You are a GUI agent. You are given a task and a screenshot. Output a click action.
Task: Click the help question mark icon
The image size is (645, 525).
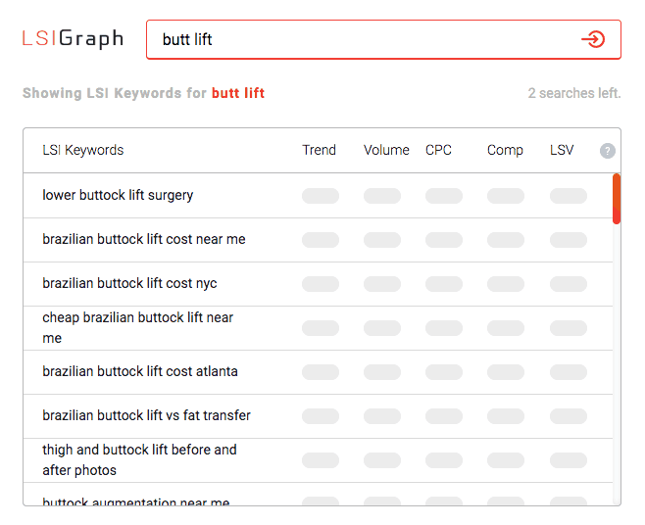(607, 151)
